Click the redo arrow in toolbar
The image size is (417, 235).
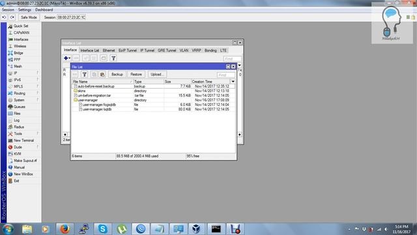(x=12, y=18)
